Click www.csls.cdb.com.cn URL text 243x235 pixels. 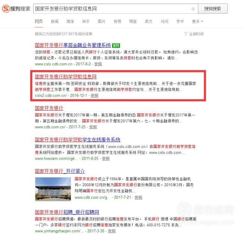(53, 64)
